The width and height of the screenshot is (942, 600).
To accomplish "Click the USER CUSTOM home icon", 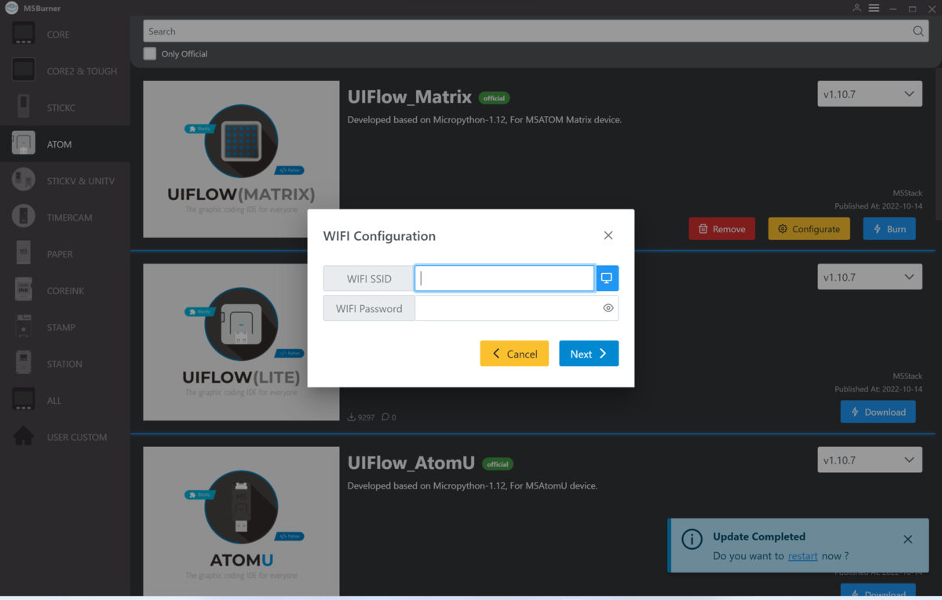I will pos(24,436).
